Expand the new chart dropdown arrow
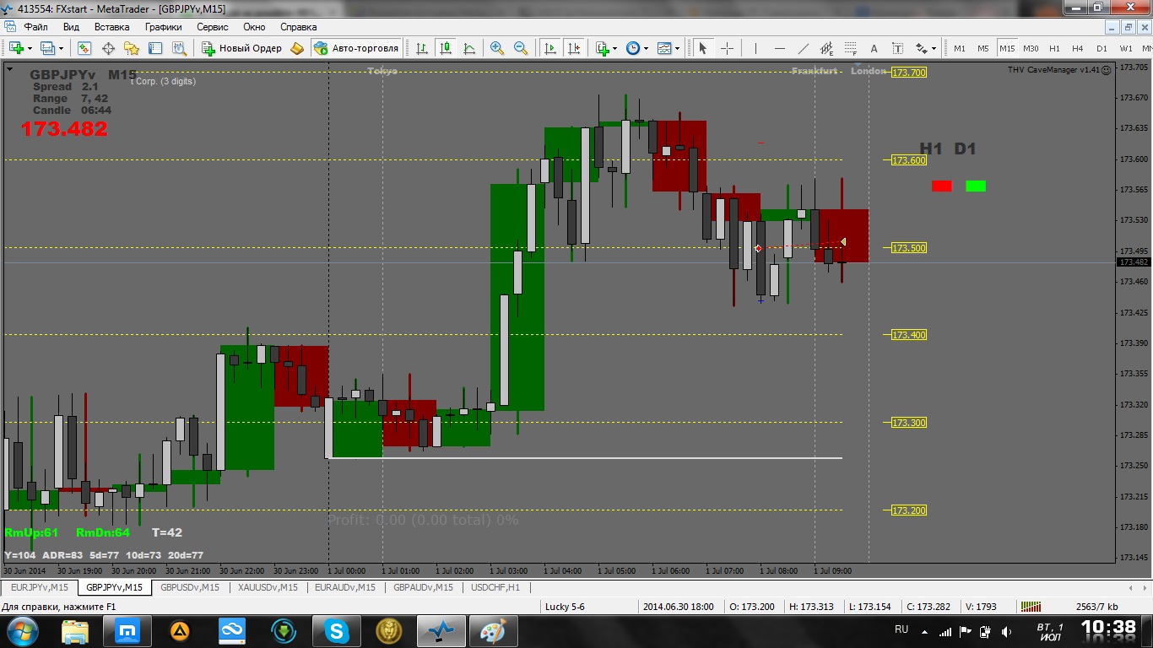The image size is (1153, 648). pyautogui.click(x=30, y=49)
